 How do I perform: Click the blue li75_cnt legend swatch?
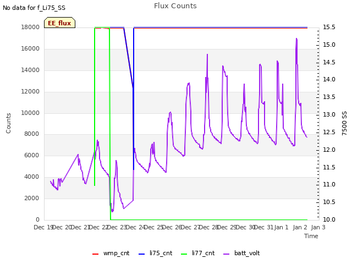(x=142, y=254)
